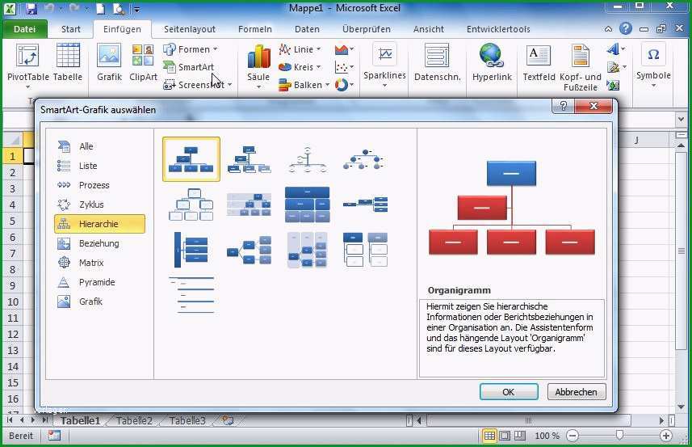Viewport: 692px width, 447px height.
Task: Click Kopf- und Fußzeile icon
Action: coord(581,56)
